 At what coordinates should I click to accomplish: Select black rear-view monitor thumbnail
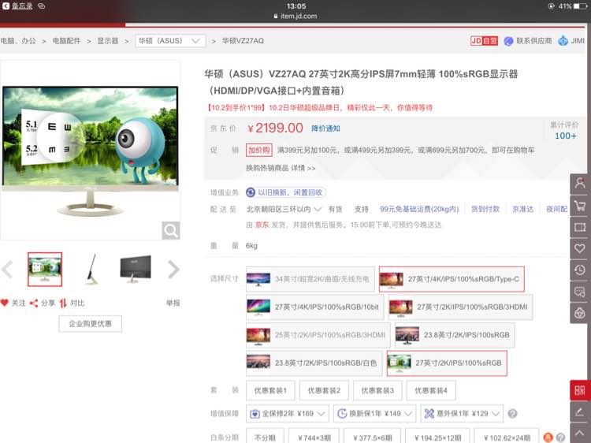(x=136, y=270)
